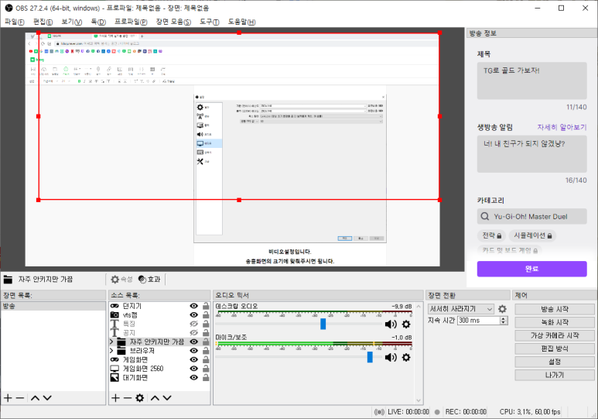Expand the 브라우저 source group

(x=111, y=351)
